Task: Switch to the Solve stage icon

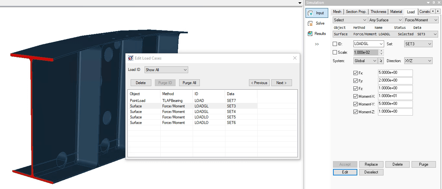Action: click(x=310, y=23)
